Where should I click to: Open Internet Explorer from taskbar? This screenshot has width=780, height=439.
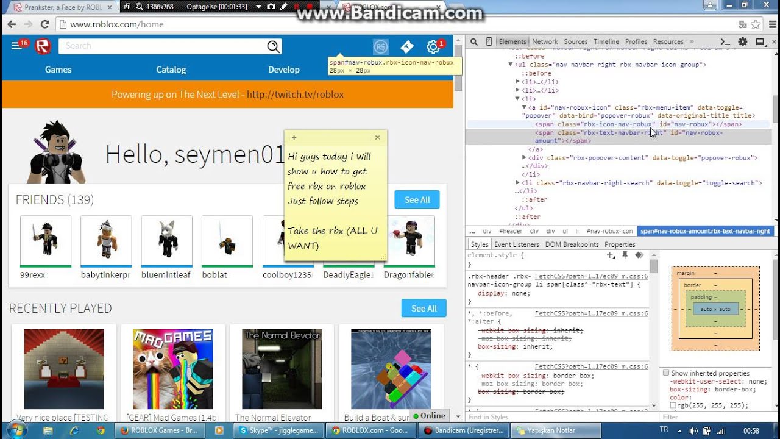pyautogui.click(x=74, y=430)
